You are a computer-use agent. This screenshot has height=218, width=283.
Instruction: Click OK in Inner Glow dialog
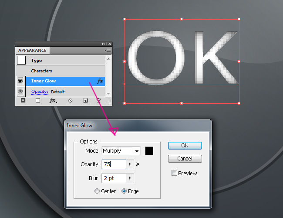coord(185,146)
